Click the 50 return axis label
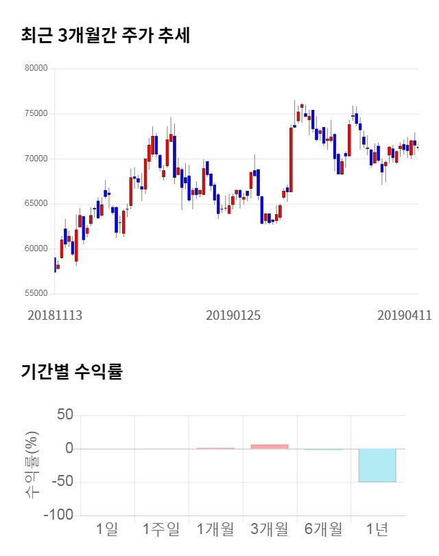 point(64,415)
